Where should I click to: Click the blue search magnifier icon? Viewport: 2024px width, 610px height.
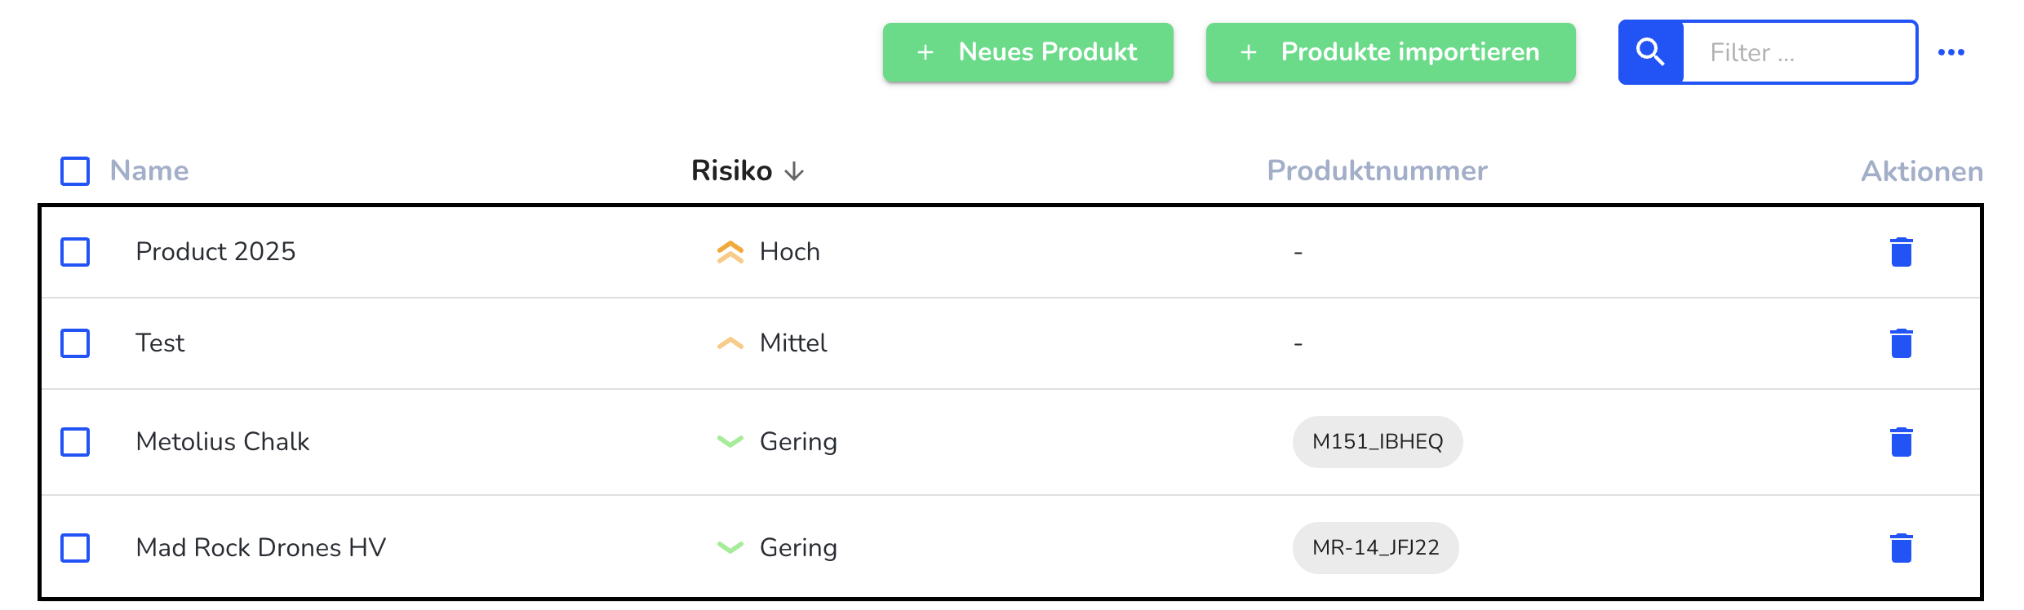point(1651,52)
